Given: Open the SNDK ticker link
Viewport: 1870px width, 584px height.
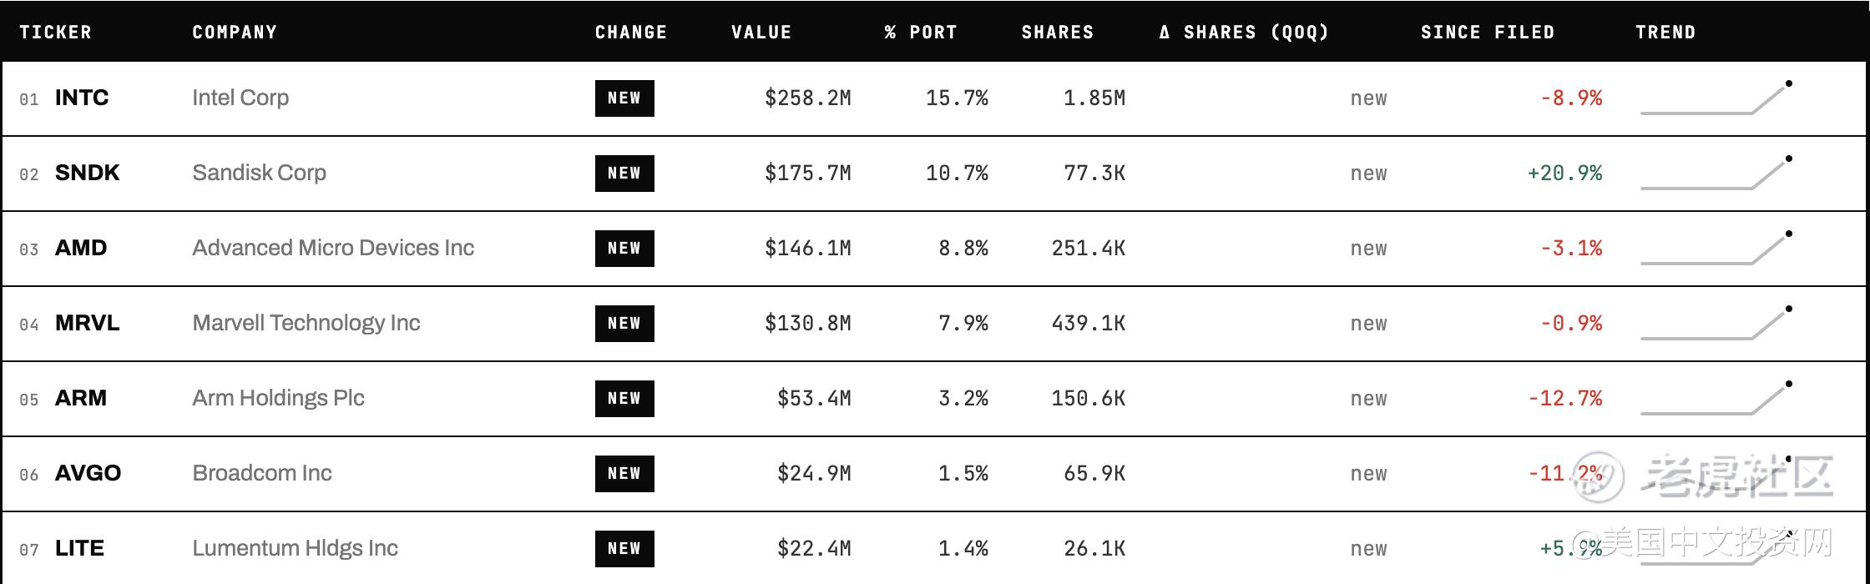Looking at the screenshot, I should coord(87,173).
